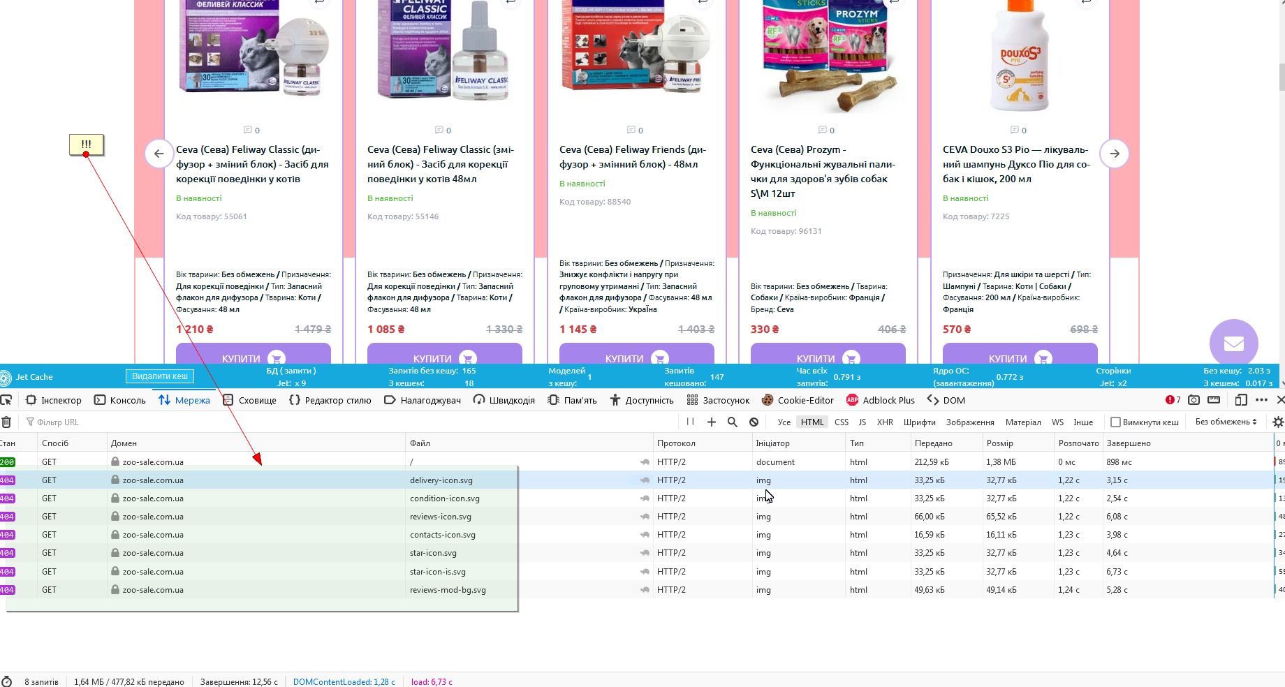The height and width of the screenshot is (687, 1285).
Task: Open the Adblock Plus tab
Action: tap(880, 400)
